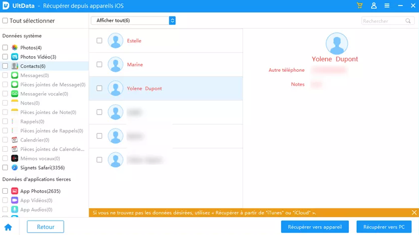Check the box next to Estelle
419x235 pixels.
pyautogui.click(x=99, y=40)
